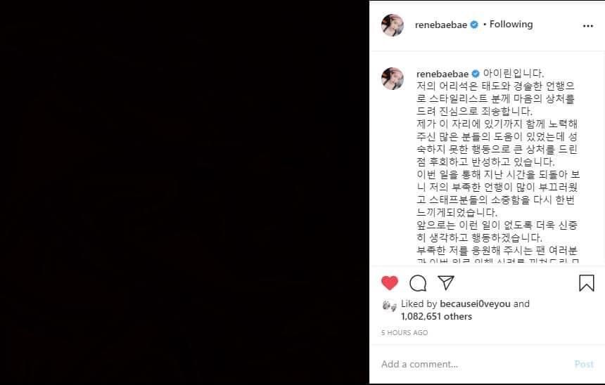This screenshot has height=385, width=605.
Task: Click the black post image
Action: point(184,192)
